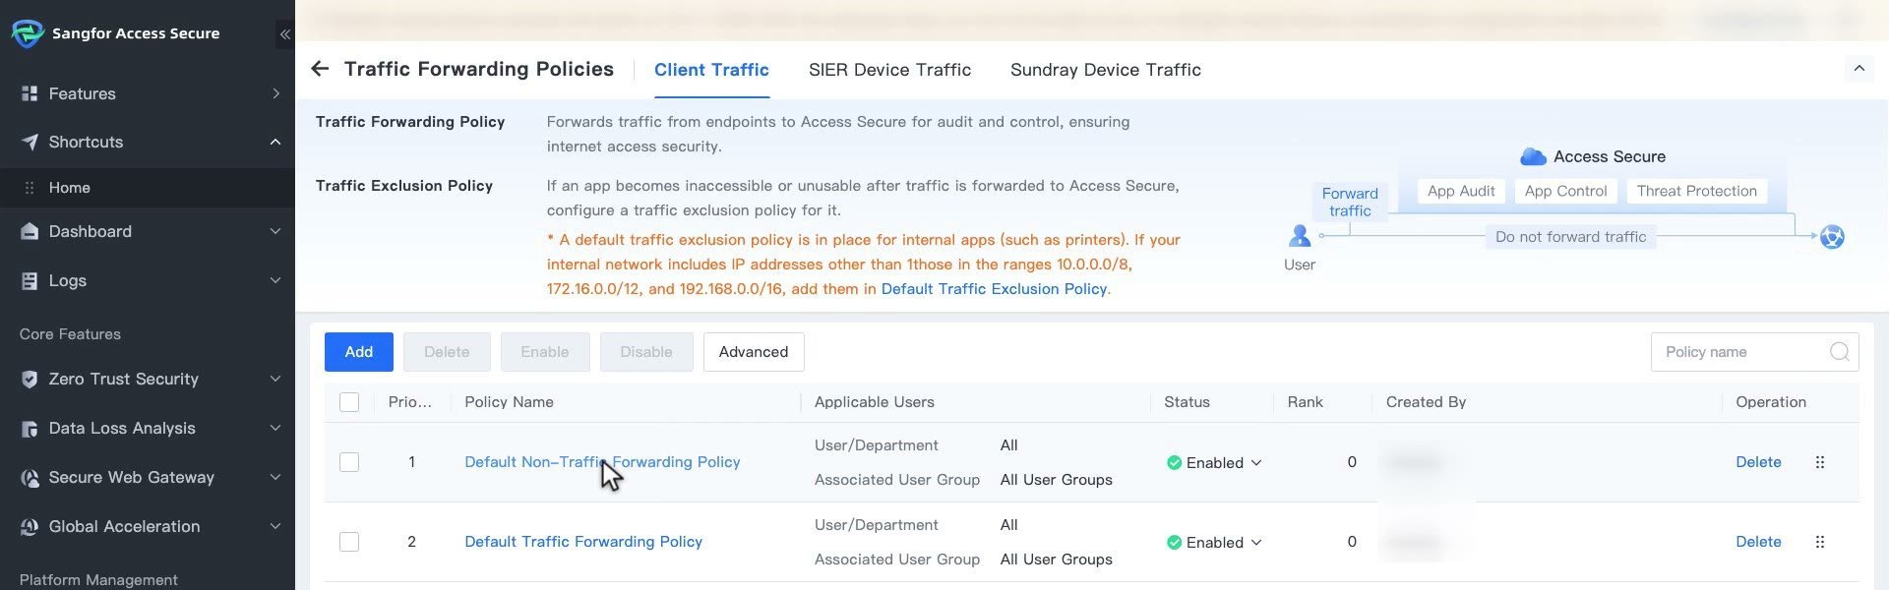Click the User icon in diagram
Image resolution: width=1889 pixels, height=590 pixels.
pyautogui.click(x=1300, y=236)
